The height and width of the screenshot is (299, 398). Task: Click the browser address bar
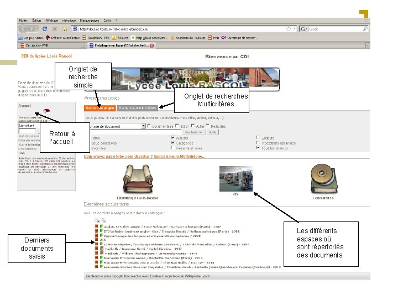click(183, 29)
